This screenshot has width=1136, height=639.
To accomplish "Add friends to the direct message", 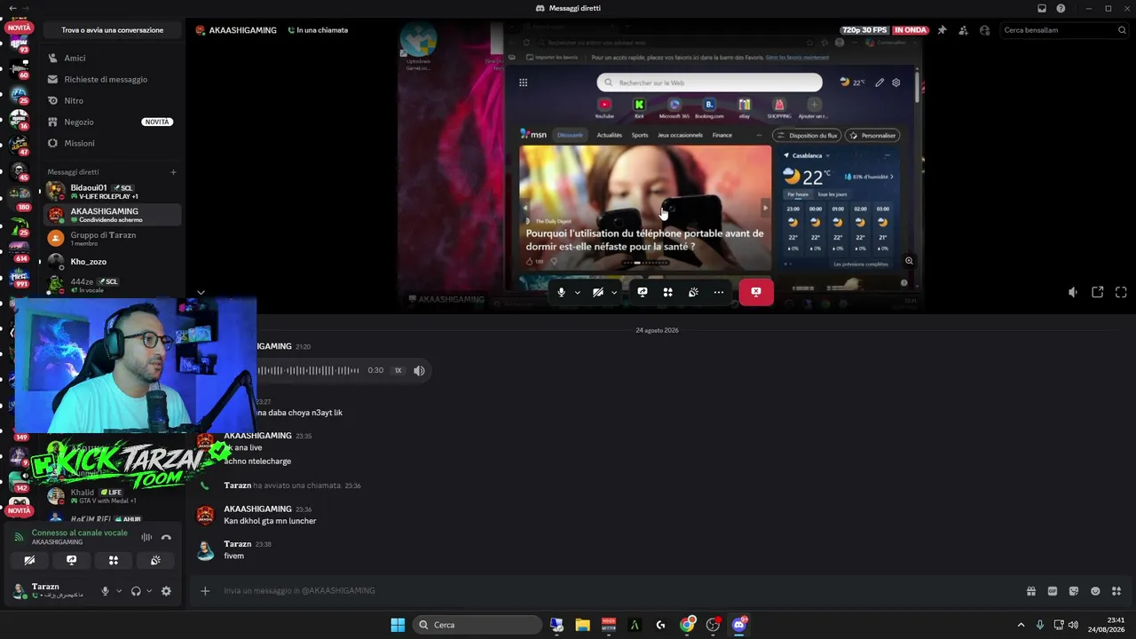I will [x=963, y=30].
